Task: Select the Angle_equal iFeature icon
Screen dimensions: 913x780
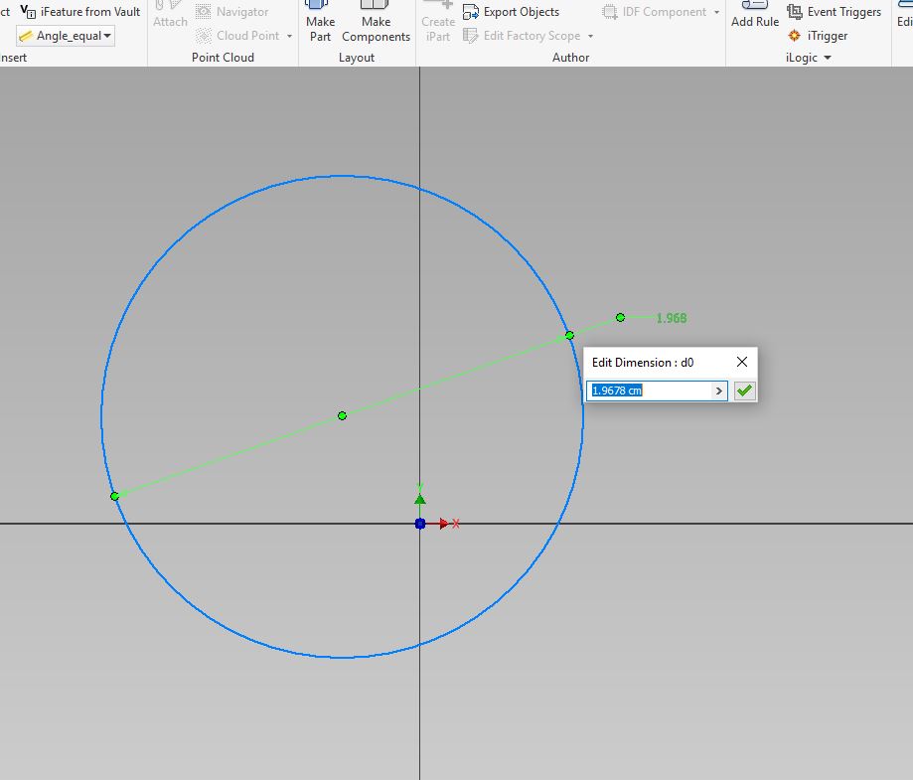Action: point(24,35)
